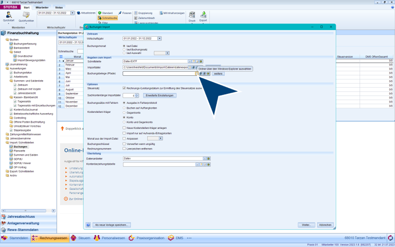Open the date range dropdown in ribbon
Viewport: 395px width, 247px height.
pyautogui.click(x=72, y=13)
